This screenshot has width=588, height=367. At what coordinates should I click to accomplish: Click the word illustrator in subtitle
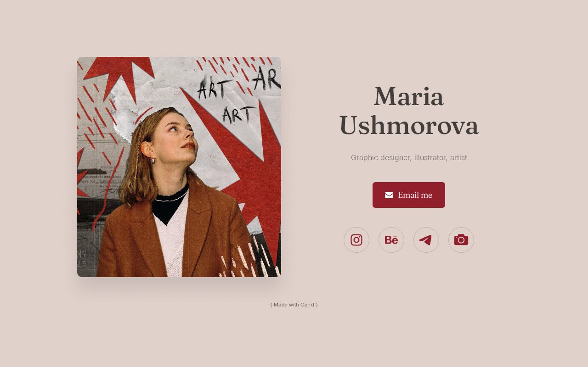tap(430, 157)
